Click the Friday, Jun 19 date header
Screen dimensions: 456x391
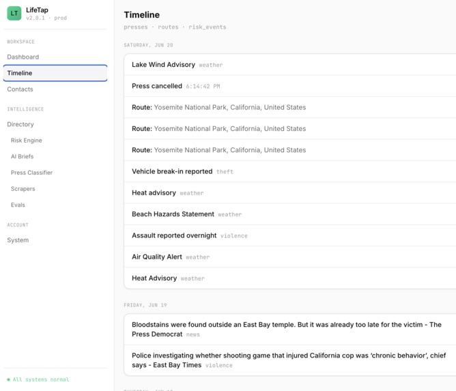point(145,305)
